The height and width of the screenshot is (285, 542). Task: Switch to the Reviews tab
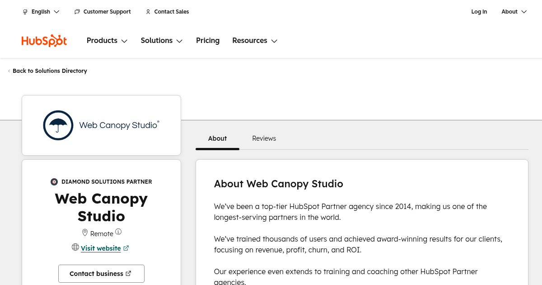(264, 138)
